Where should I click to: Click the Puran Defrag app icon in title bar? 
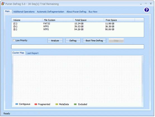3,4
